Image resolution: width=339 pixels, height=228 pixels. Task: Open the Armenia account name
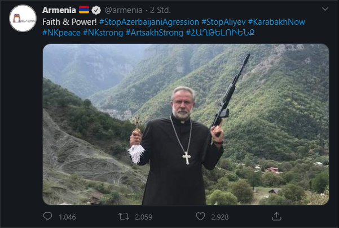click(x=59, y=10)
